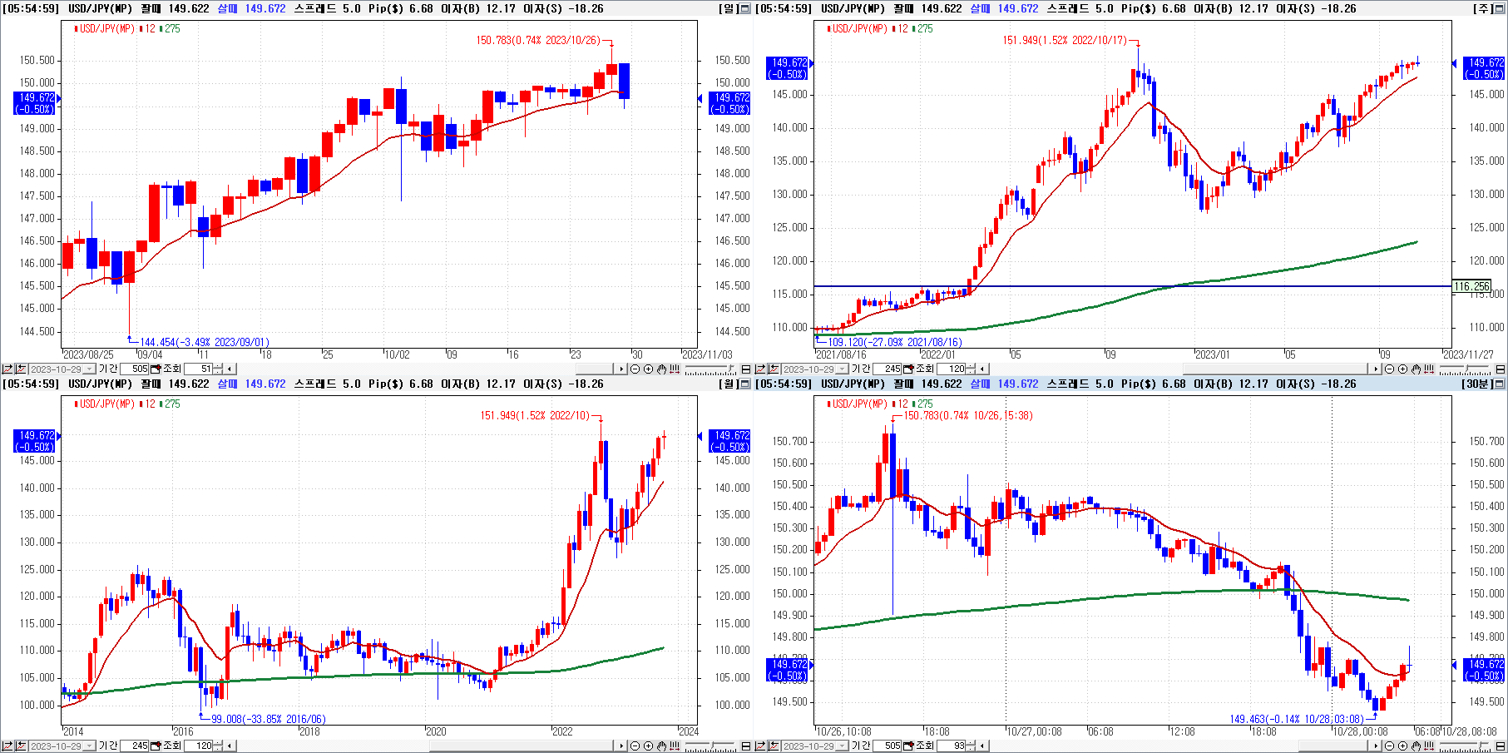Maximize the 30-minute chart pane with its header icon
Screen dimensions: 1508x753
[1501, 384]
